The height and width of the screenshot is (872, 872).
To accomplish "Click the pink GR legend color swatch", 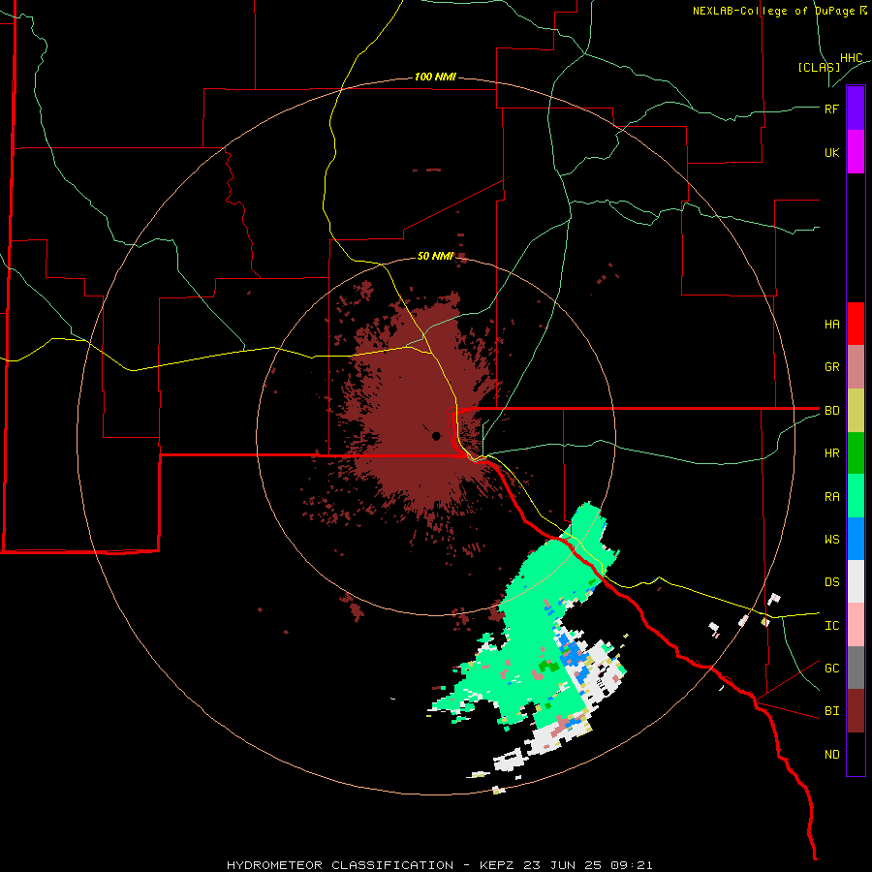I will (856, 367).
